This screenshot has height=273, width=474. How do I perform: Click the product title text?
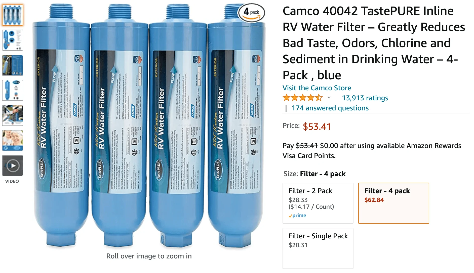pos(374,43)
